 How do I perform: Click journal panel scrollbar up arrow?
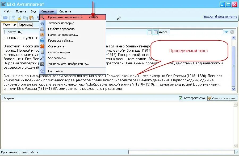click(x=235, y=104)
